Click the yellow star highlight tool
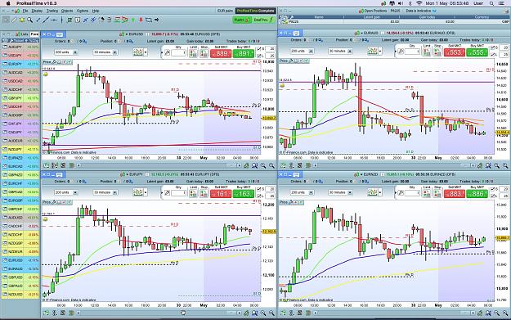The height and width of the screenshot is (320, 511). click(x=22, y=20)
